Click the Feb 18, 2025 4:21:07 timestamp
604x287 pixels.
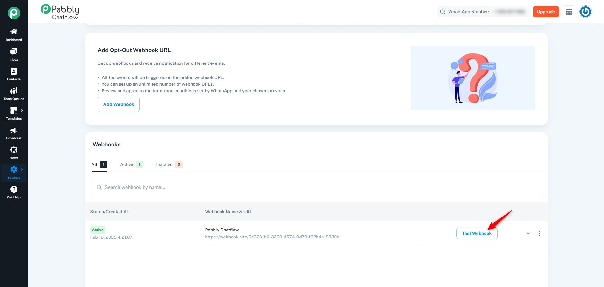point(111,237)
